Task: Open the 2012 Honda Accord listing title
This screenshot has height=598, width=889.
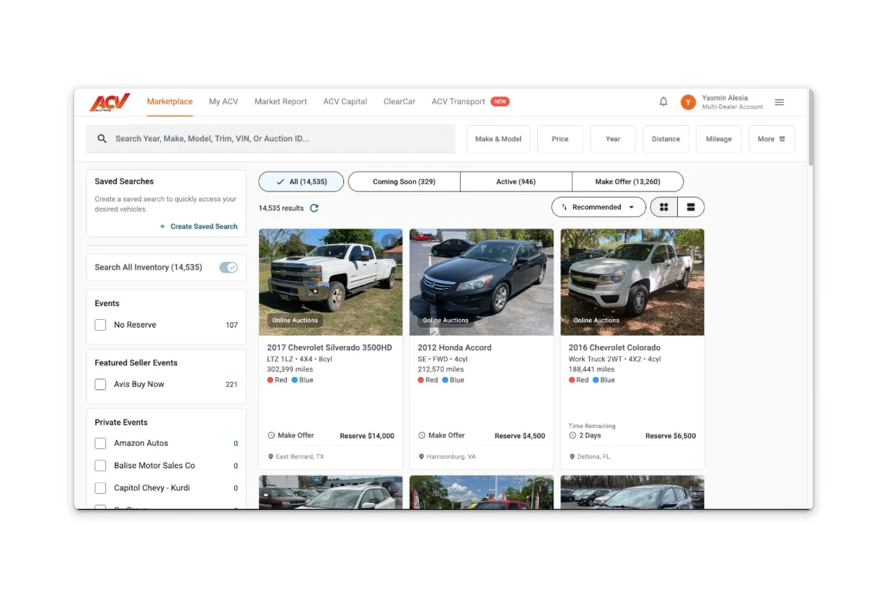Action: (455, 348)
